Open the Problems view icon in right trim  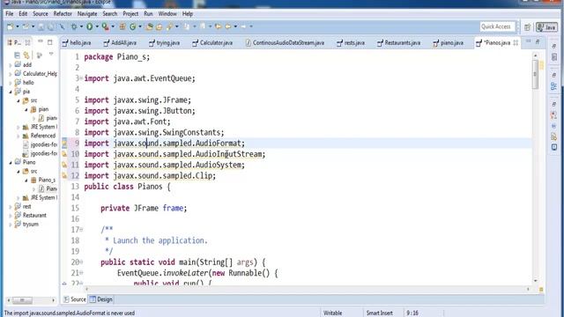(554, 115)
